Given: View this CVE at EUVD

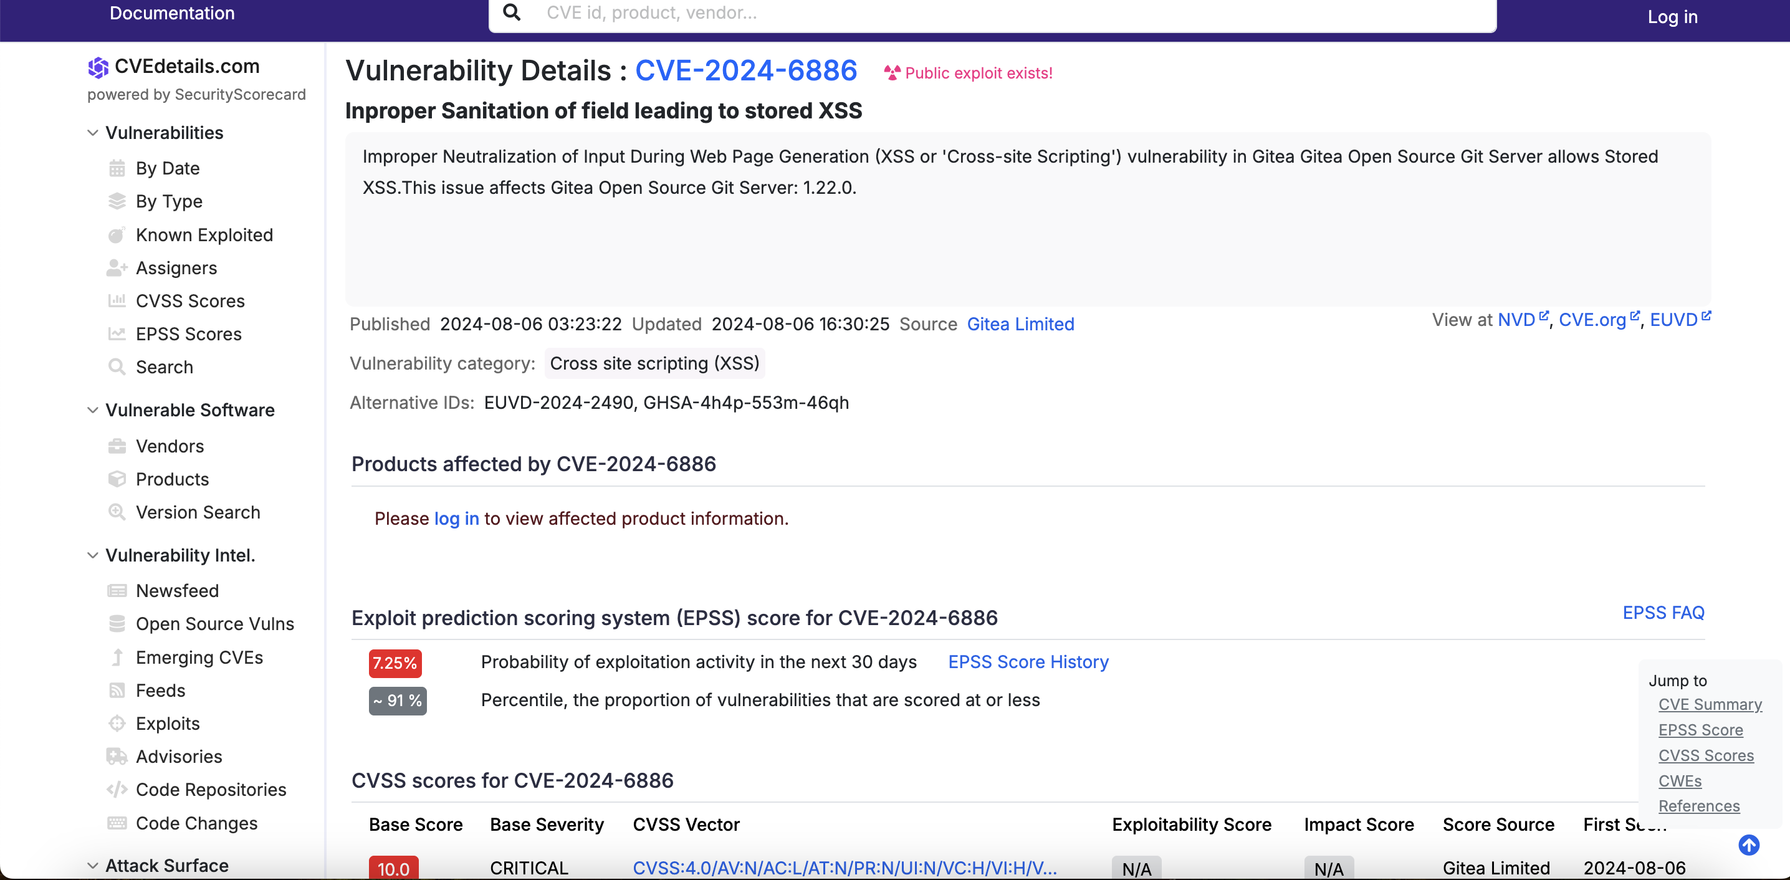Looking at the screenshot, I should coord(1673,320).
